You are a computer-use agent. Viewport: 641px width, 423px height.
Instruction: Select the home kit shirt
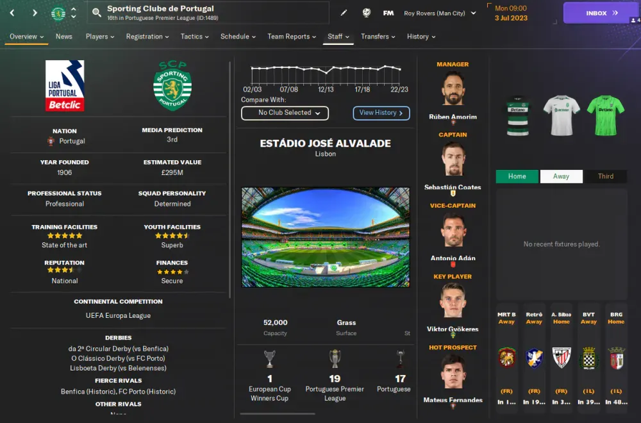pyautogui.click(x=517, y=115)
